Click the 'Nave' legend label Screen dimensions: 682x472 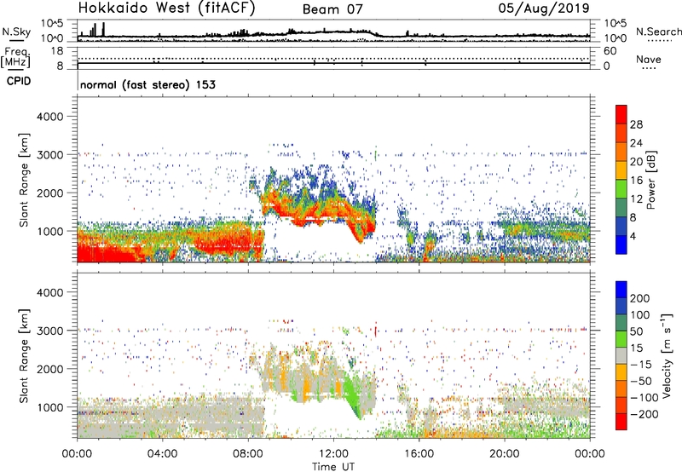pos(649,60)
